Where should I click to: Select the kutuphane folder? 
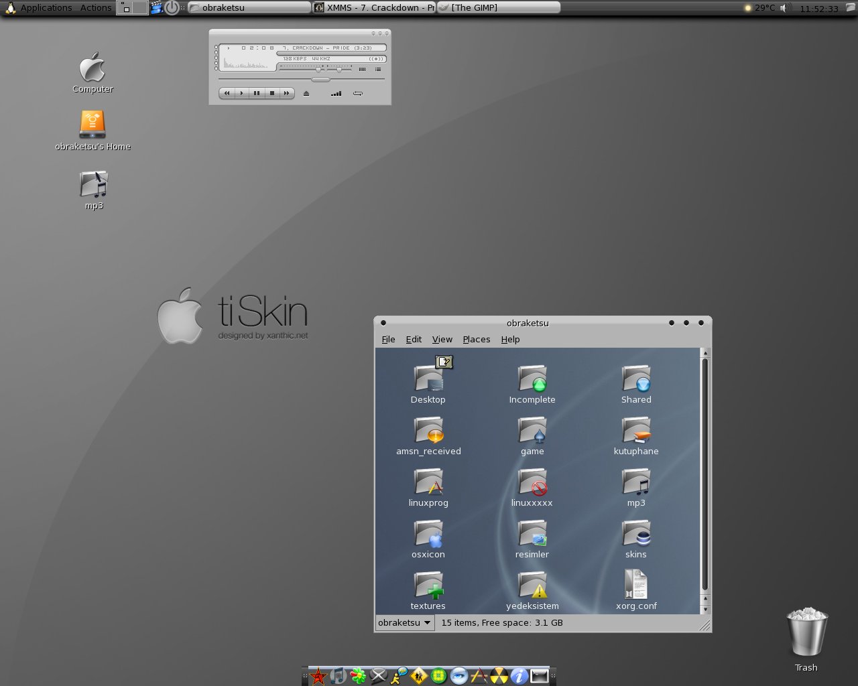(636, 436)
